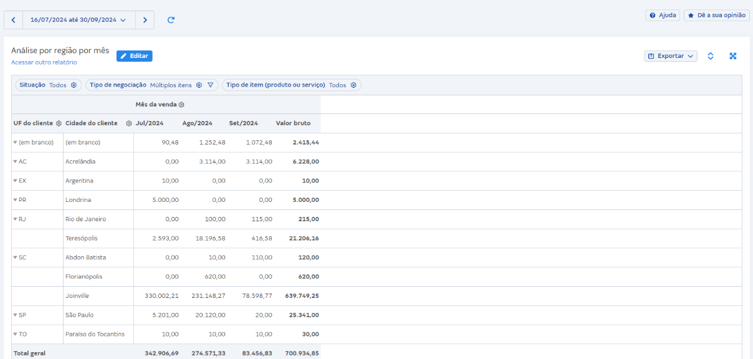Viewport: 753px width, 359px height.
Task: Go to the previous date period
Action: 13,20
